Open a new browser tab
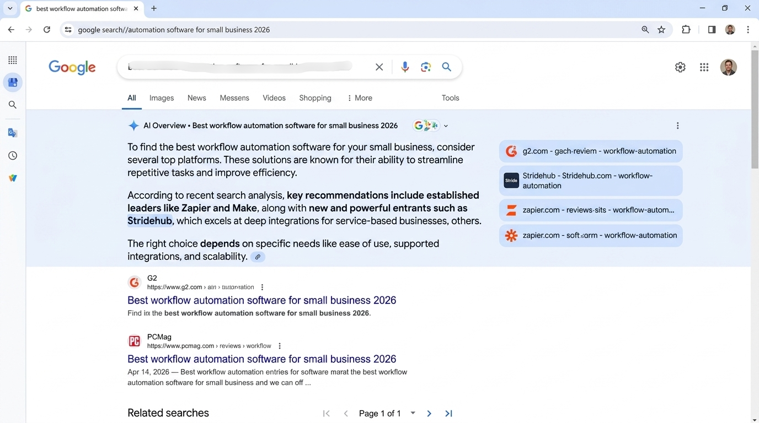Screen dimensions: 759x423 click(154, 8)
